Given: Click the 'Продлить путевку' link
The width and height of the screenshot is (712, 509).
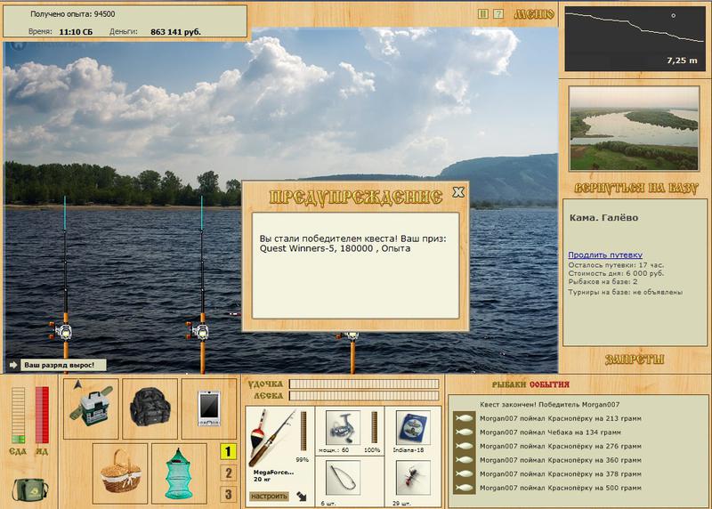Looking at the screenshot, I should click(605, 254).
